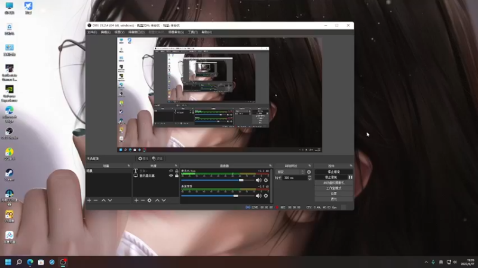Pop out the Controls dock using its header icon
The width and height of the screenshot is (478, 268).
tap(351, 166)
